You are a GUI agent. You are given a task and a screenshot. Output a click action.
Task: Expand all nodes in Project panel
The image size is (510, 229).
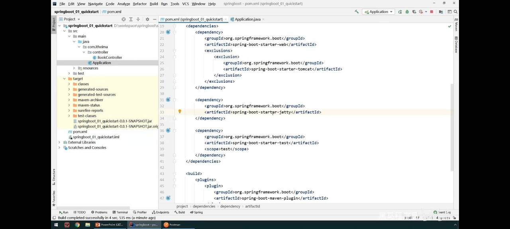[131, 19]
